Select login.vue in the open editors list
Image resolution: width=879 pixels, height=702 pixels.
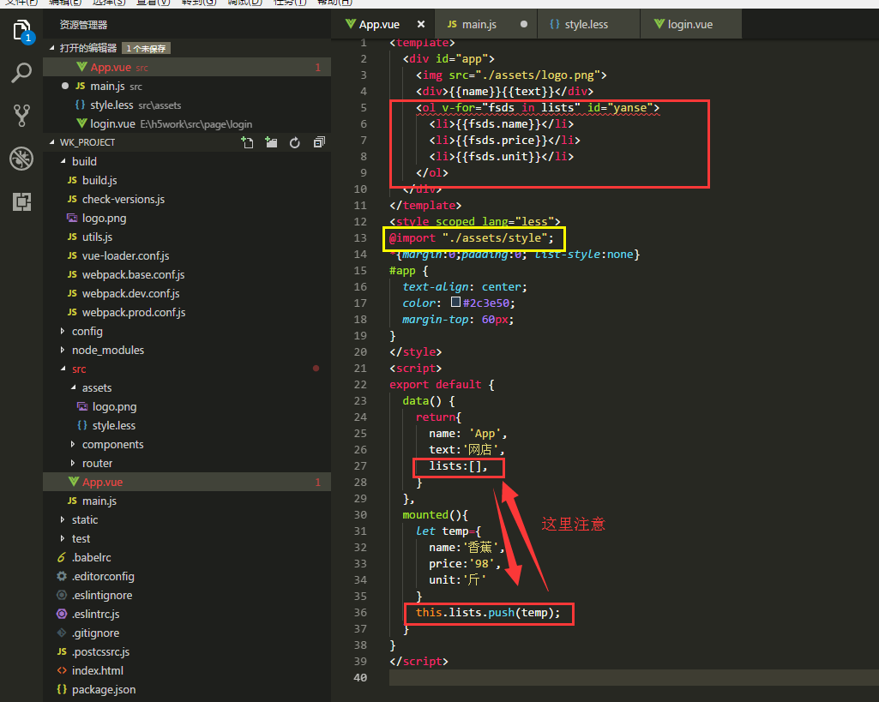click(x=187, y=123)
